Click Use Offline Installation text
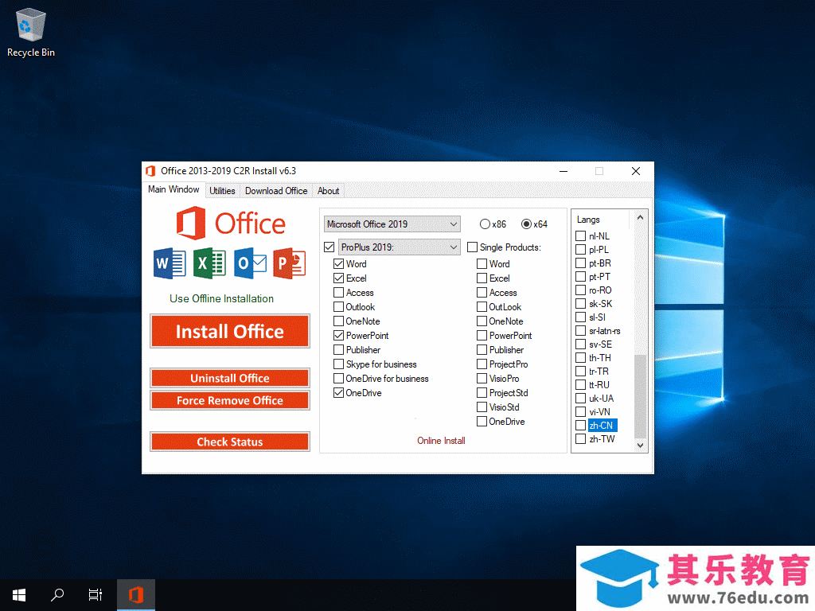 click(221, 299)
